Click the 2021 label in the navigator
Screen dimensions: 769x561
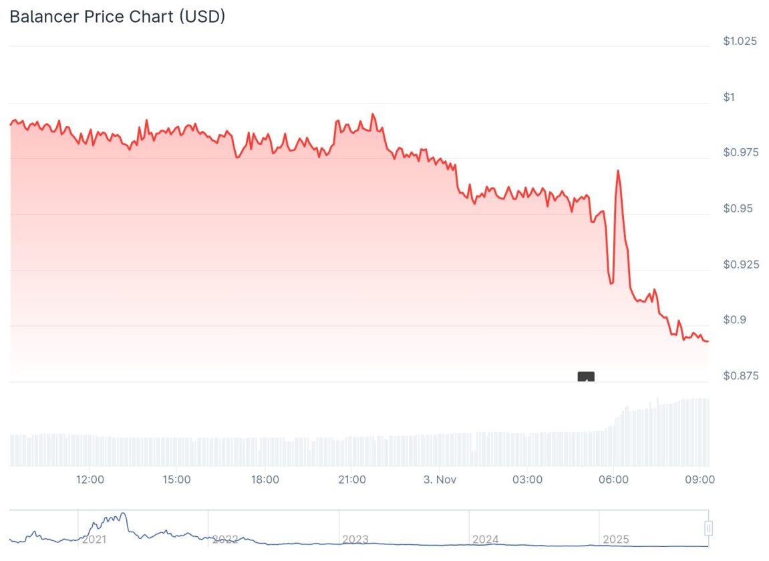coord(94,539)
